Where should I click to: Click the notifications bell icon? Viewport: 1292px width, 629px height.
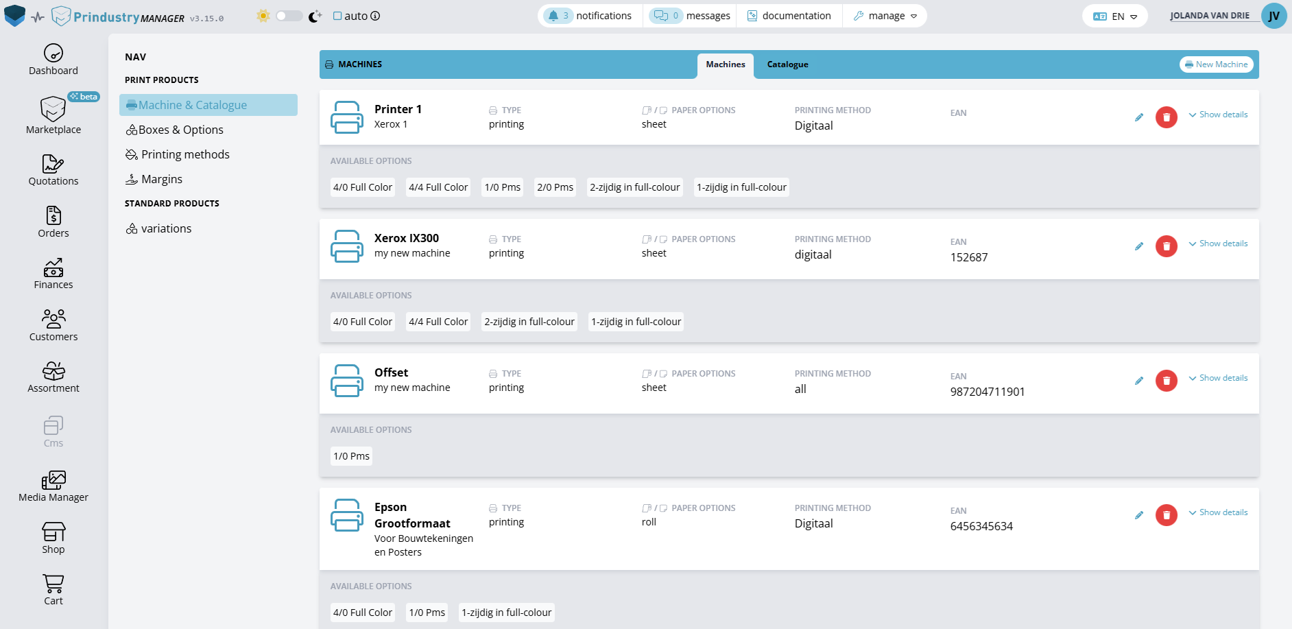click(x=553, y=16)
